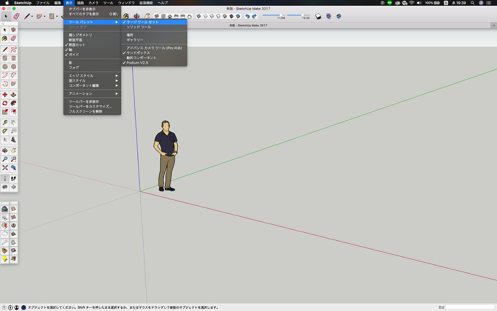497x311 pixels.
Task: Toggle ガイド visibility
Action: (x=92, y=55)
